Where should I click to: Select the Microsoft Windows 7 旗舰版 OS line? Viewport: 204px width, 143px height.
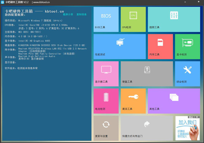pyautogui.click(x=40, y=20)
